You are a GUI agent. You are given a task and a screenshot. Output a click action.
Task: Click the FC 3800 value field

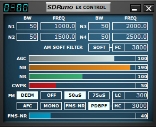tap(136, 47)
